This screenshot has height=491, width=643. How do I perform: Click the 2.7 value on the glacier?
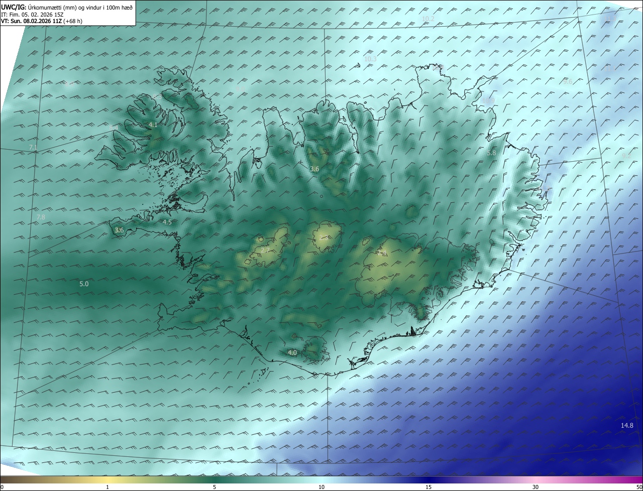(x=265, y=250)
